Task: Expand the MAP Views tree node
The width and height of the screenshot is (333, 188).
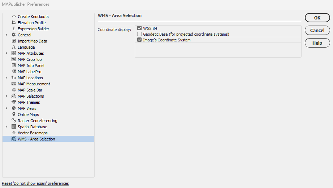Action: point(7,108)
